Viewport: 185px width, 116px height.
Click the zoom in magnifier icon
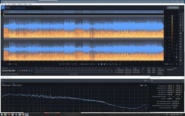point(60,64)
